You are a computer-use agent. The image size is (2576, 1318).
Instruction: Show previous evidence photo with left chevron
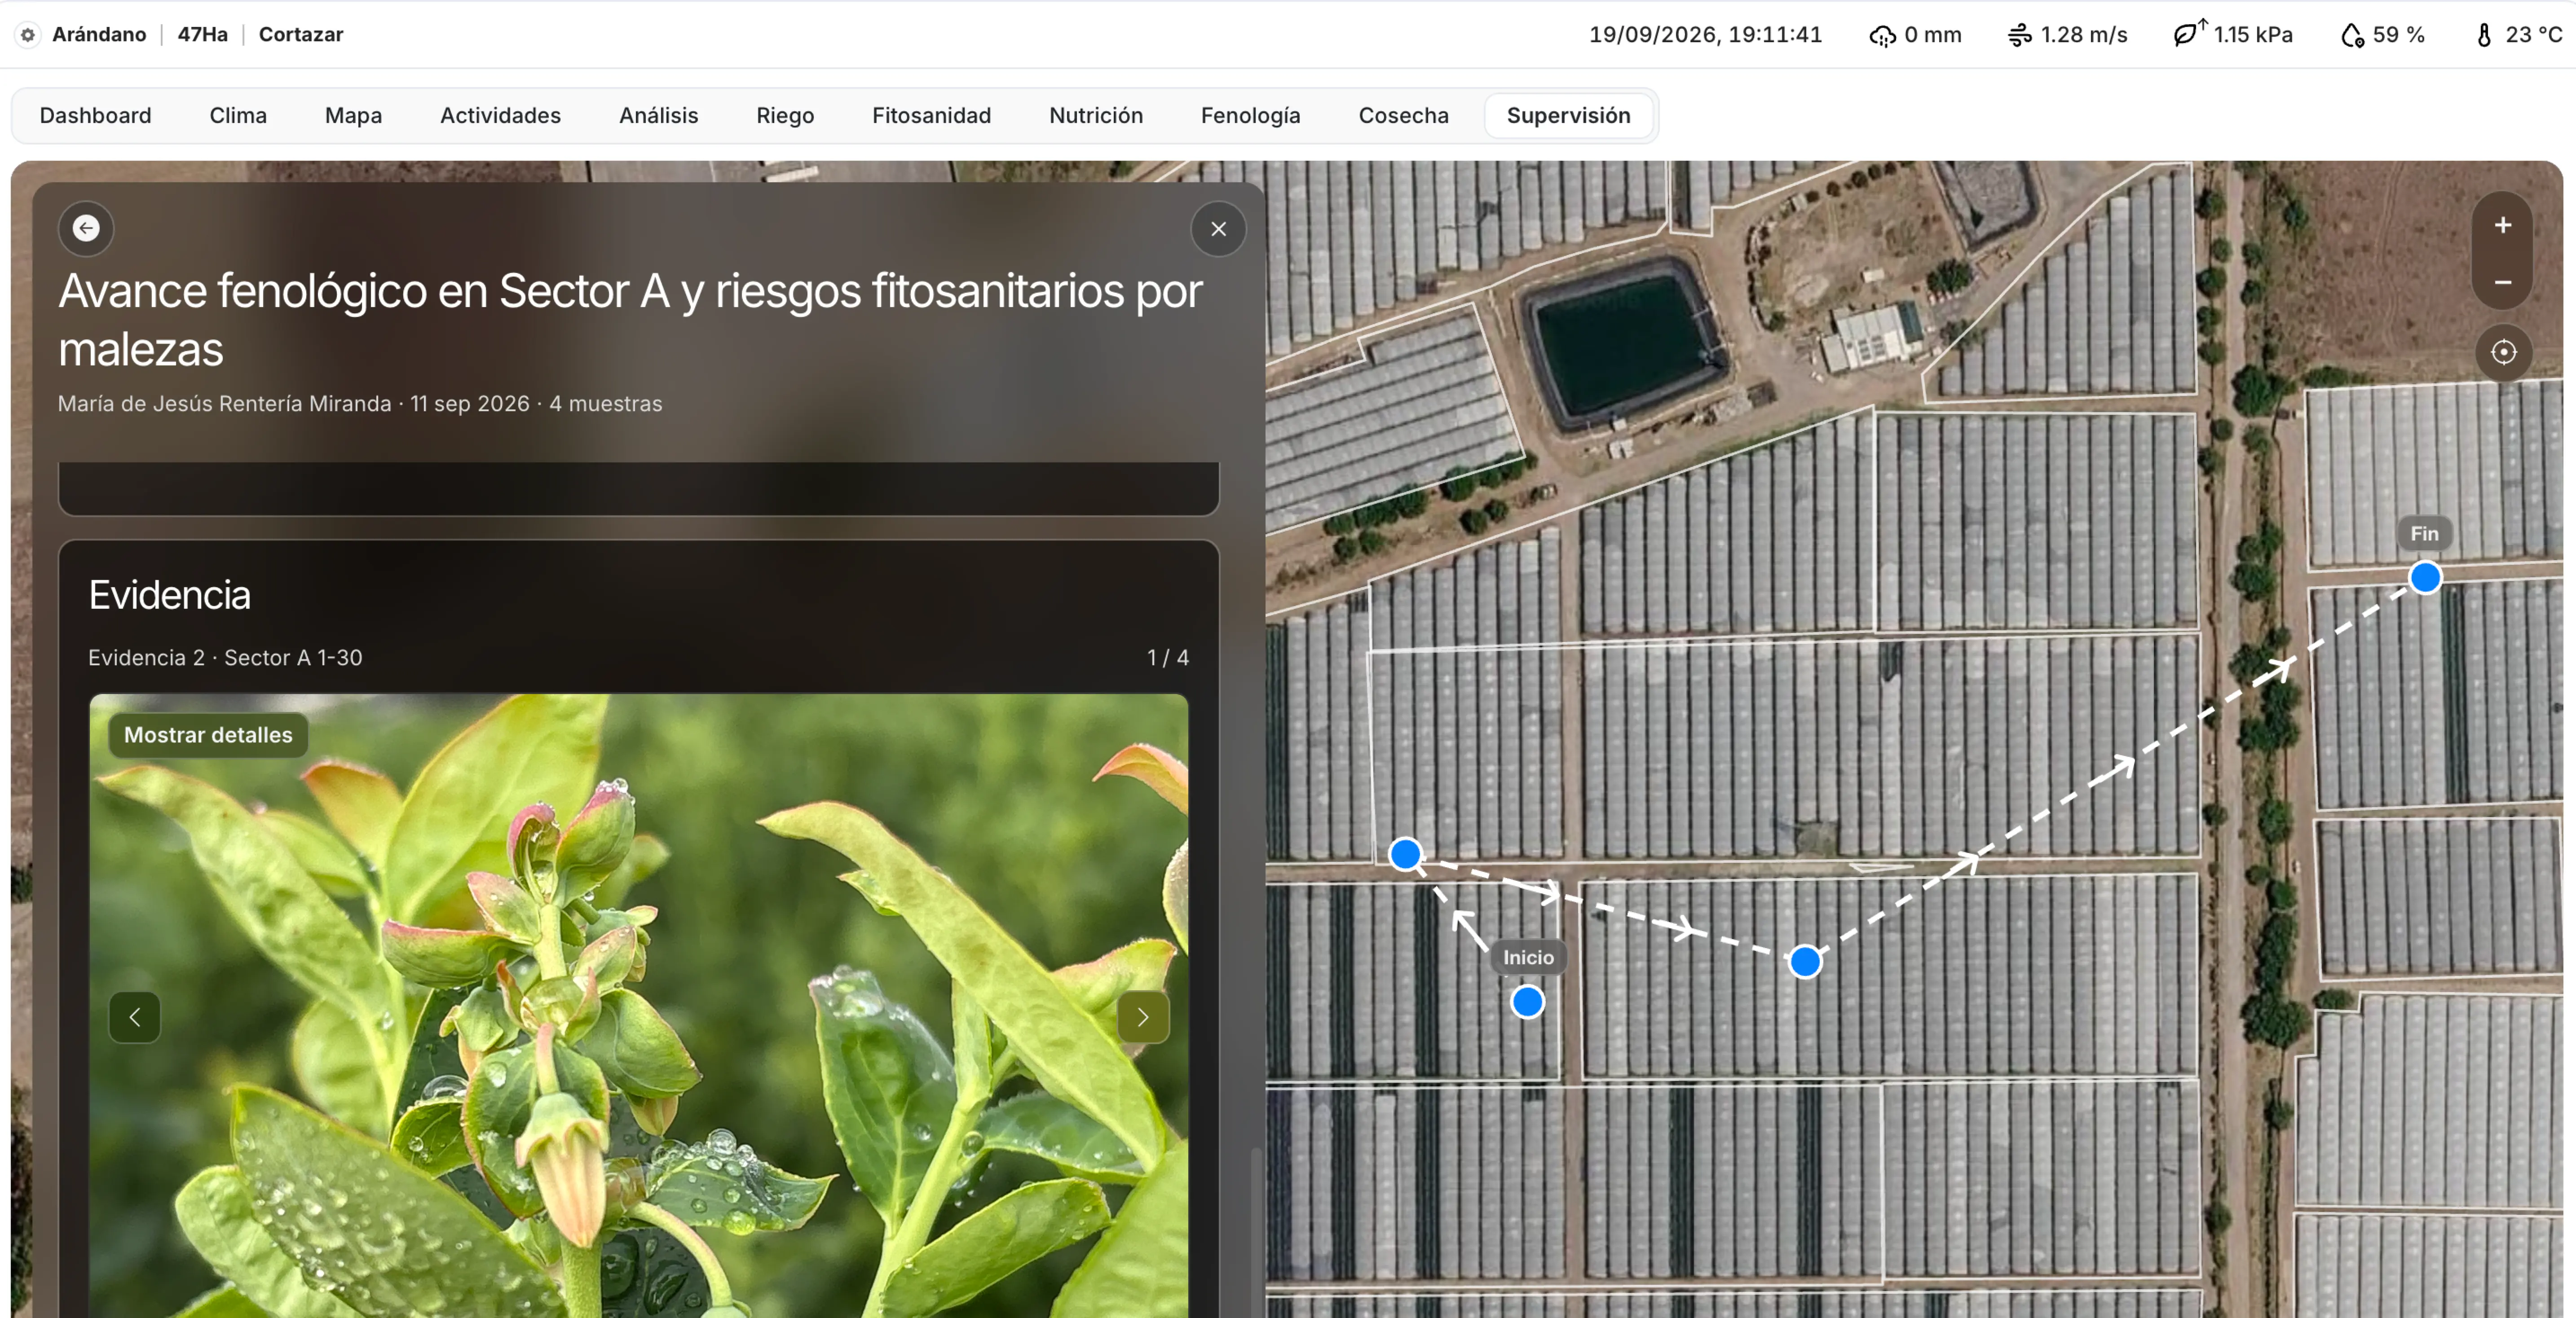tap(135, 1017)
